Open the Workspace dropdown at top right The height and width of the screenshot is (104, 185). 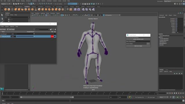173,1
